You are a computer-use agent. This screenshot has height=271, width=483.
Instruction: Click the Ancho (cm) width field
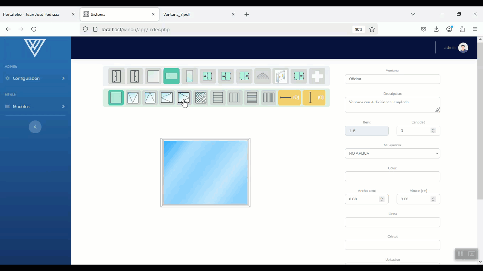(x=362, y=199)
